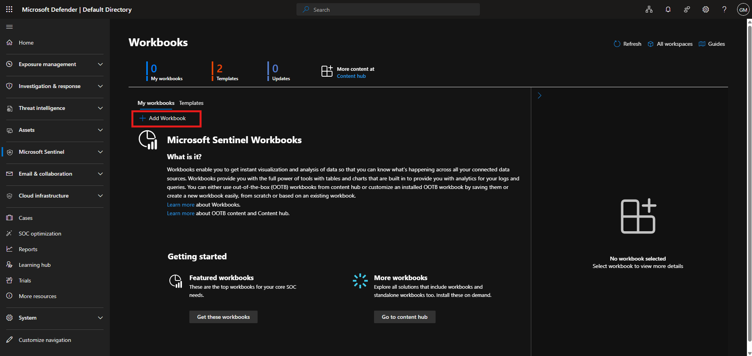Select the 2 Templates counter
752x356 pixels.
225,71
